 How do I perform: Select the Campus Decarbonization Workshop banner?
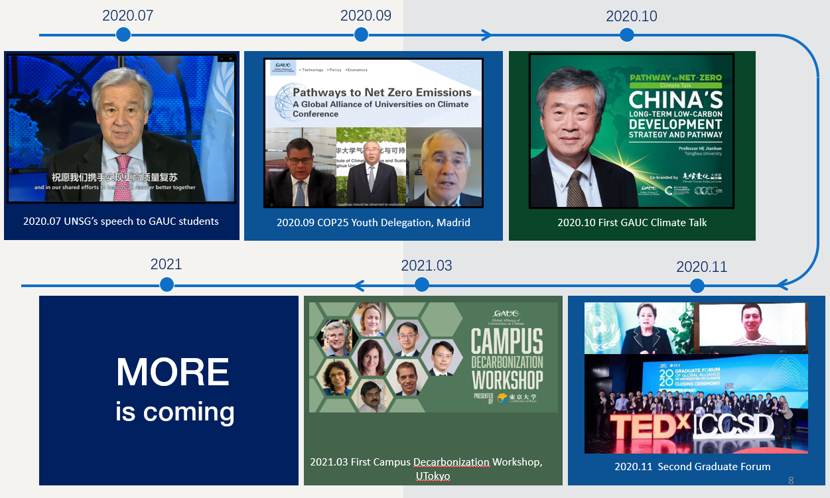coord(433,357)
